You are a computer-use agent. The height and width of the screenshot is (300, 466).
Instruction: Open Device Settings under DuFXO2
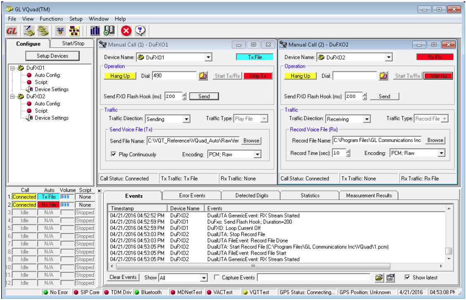pos(52,118)
